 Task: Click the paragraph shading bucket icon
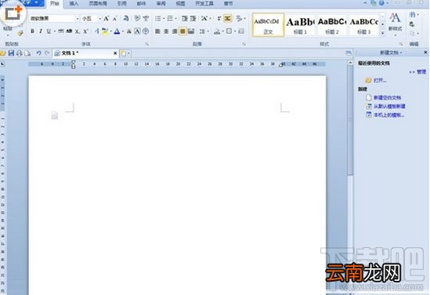(x=217, y=31)
